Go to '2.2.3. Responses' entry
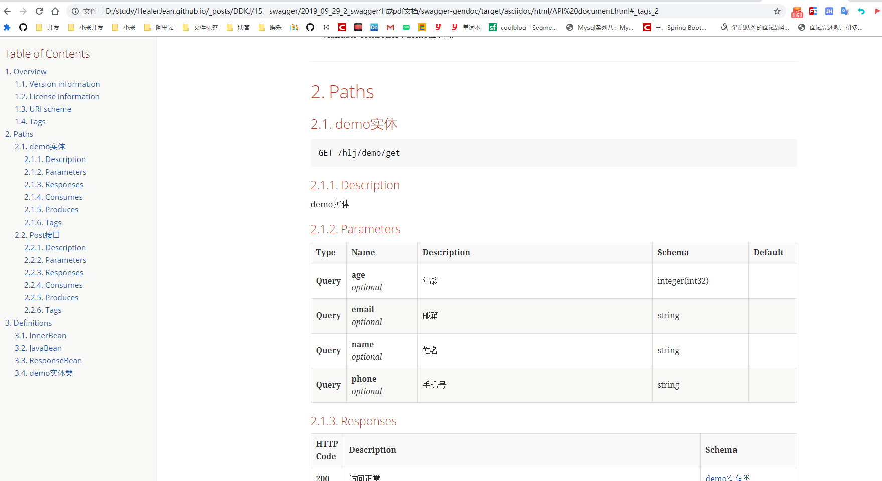 (54, 273)
